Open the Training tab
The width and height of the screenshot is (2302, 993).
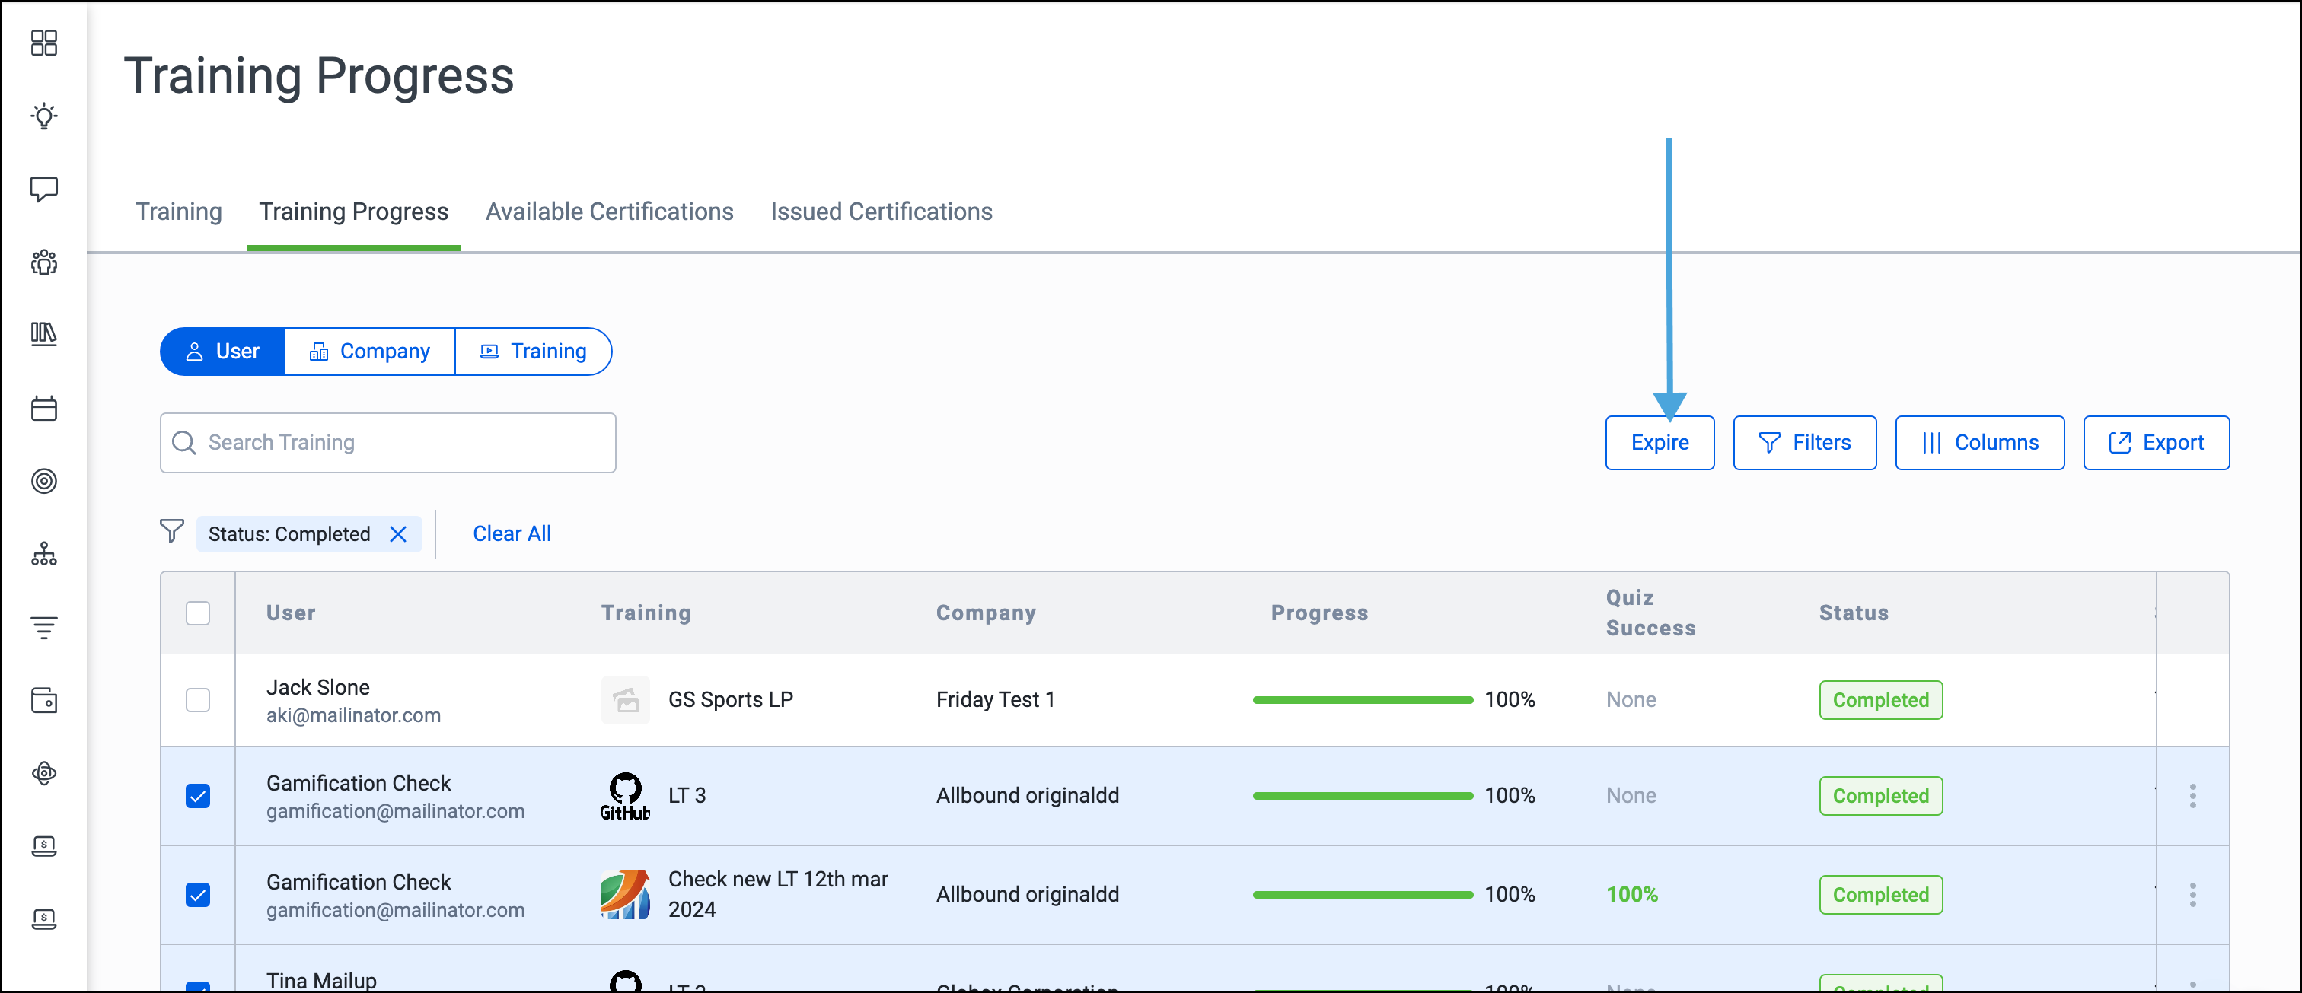(x=179, y=212)
